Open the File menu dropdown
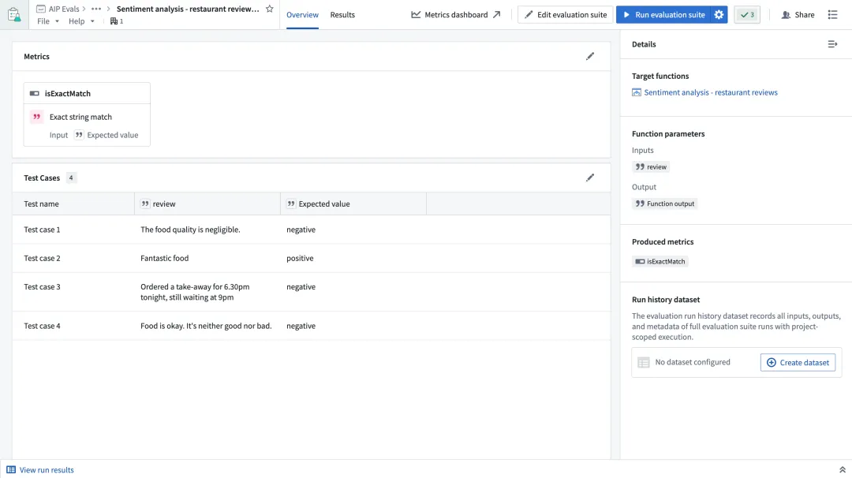Viewport: 852px width, 478px height. point(47,21)
